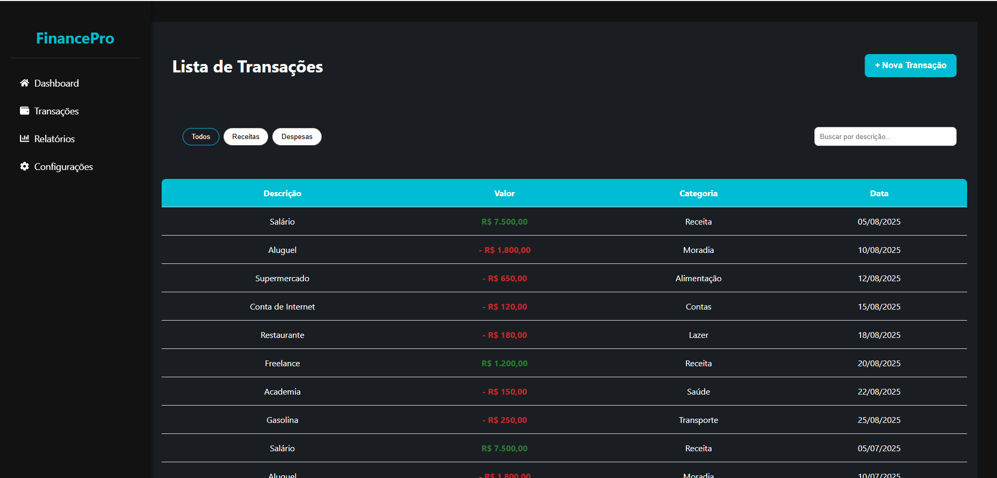Click the Relatórios chart icon
The width and height of the screenshot is (997, 478).
pyautogui.click(x=24, y=139)
